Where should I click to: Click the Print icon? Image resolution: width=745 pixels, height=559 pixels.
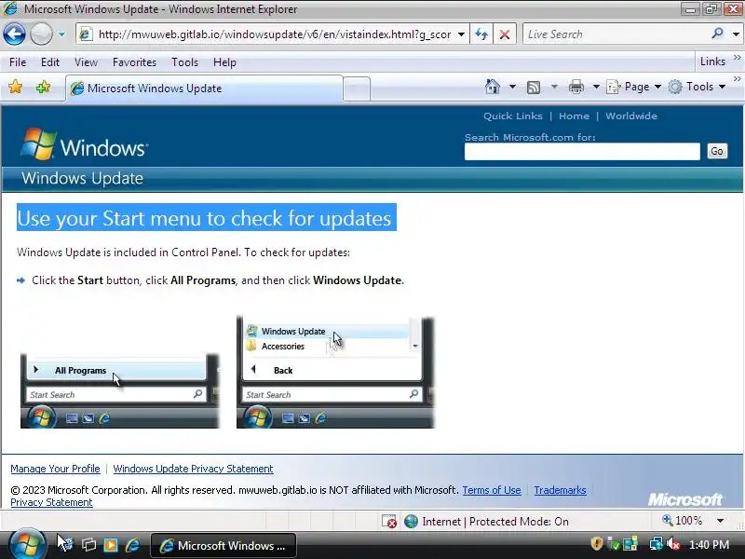[x=576, y=87]
